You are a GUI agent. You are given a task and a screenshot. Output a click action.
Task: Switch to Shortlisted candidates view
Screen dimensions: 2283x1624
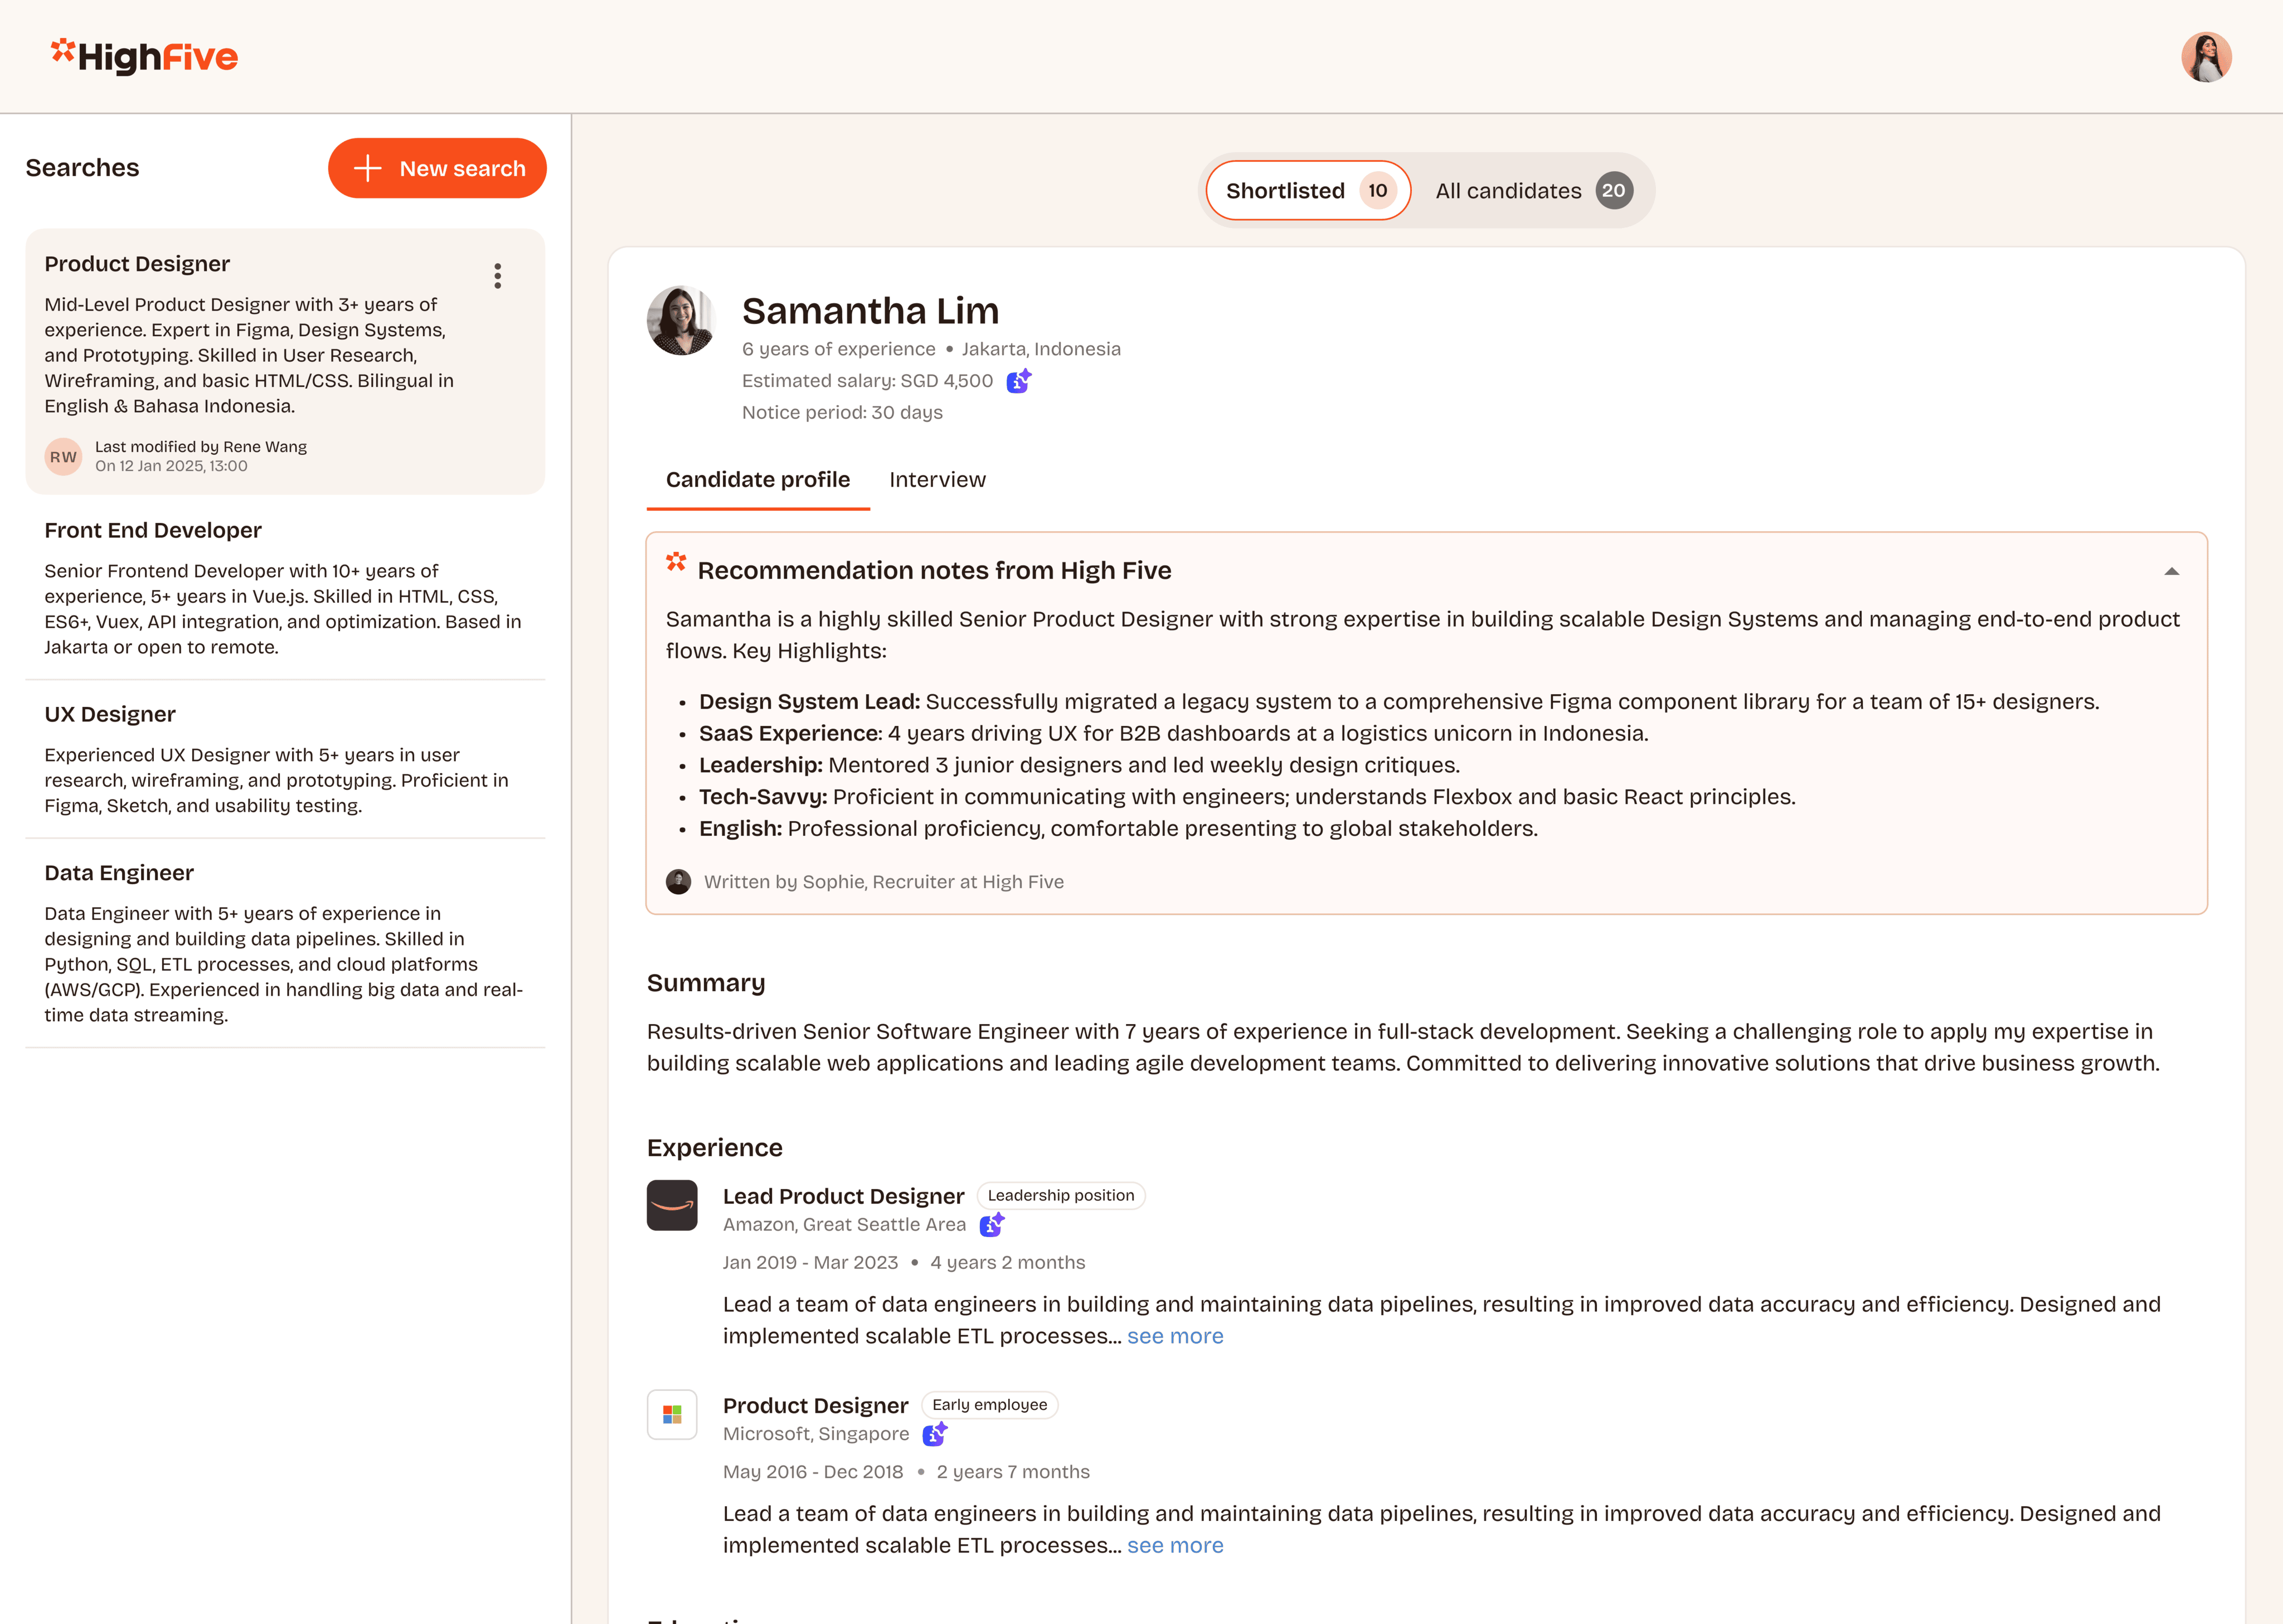pos(1308,191)
